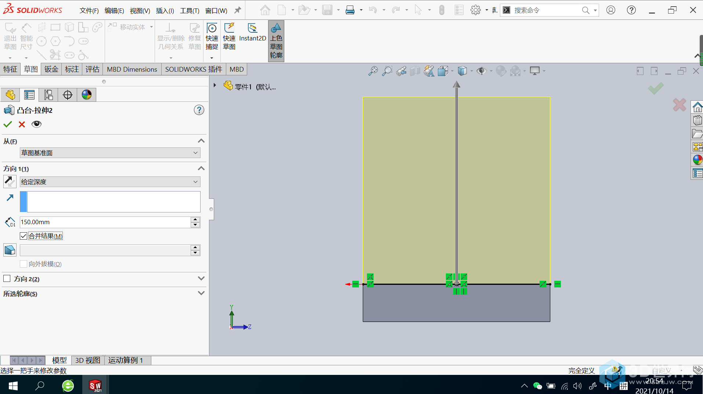
Task: Open the 工具(T) menu
Action: [190, 11]
